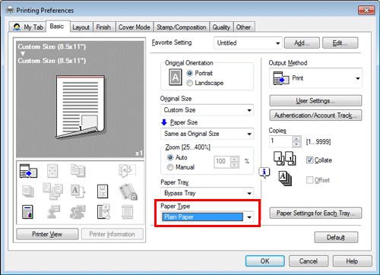Click the grayed single user authentication icon

pos(53,212)
